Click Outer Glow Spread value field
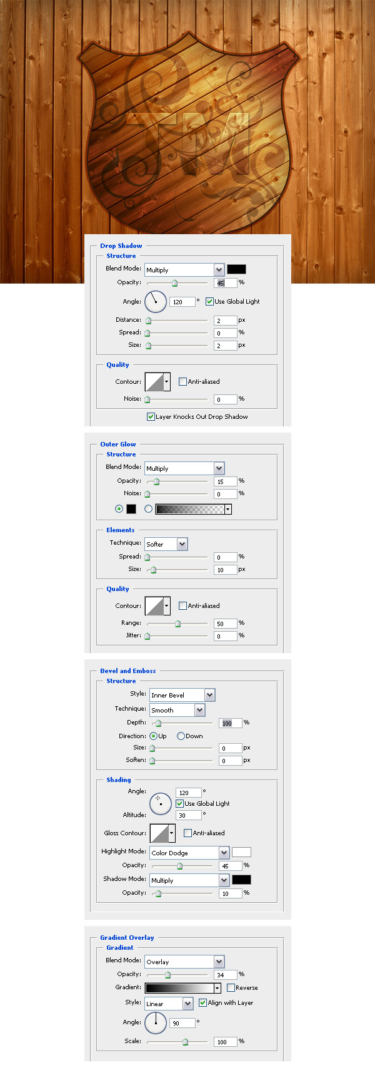 click(226, 557)
